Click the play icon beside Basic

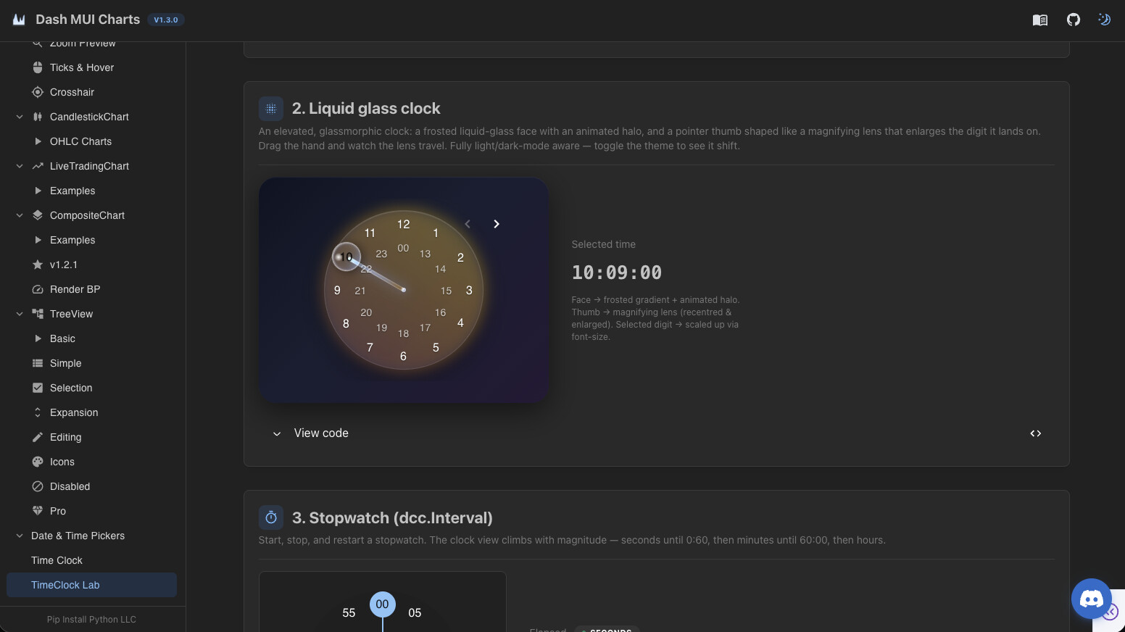tap(38, 338)
